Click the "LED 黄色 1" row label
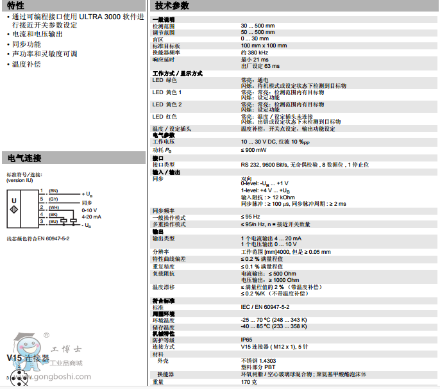The width and height of the screenshot is (440, 389). pos(167,92)
